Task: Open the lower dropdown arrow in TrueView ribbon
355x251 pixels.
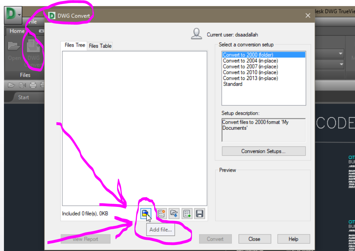Action: click(341, 64)
